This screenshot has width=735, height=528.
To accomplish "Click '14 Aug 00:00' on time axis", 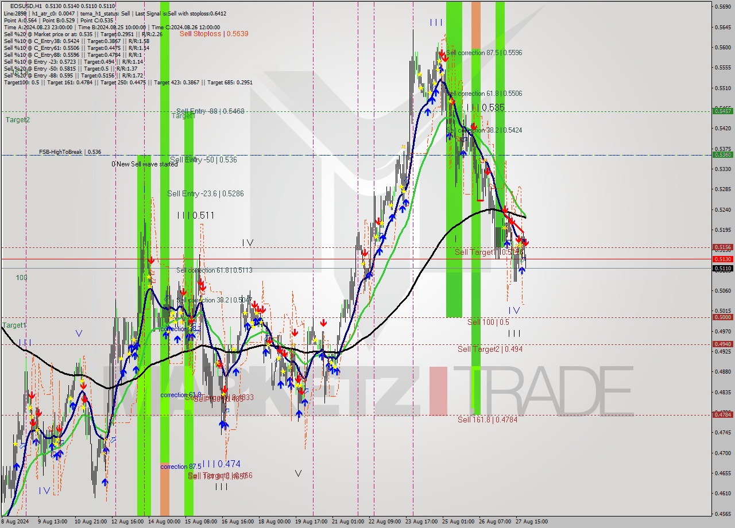I will tap(164, 522).
